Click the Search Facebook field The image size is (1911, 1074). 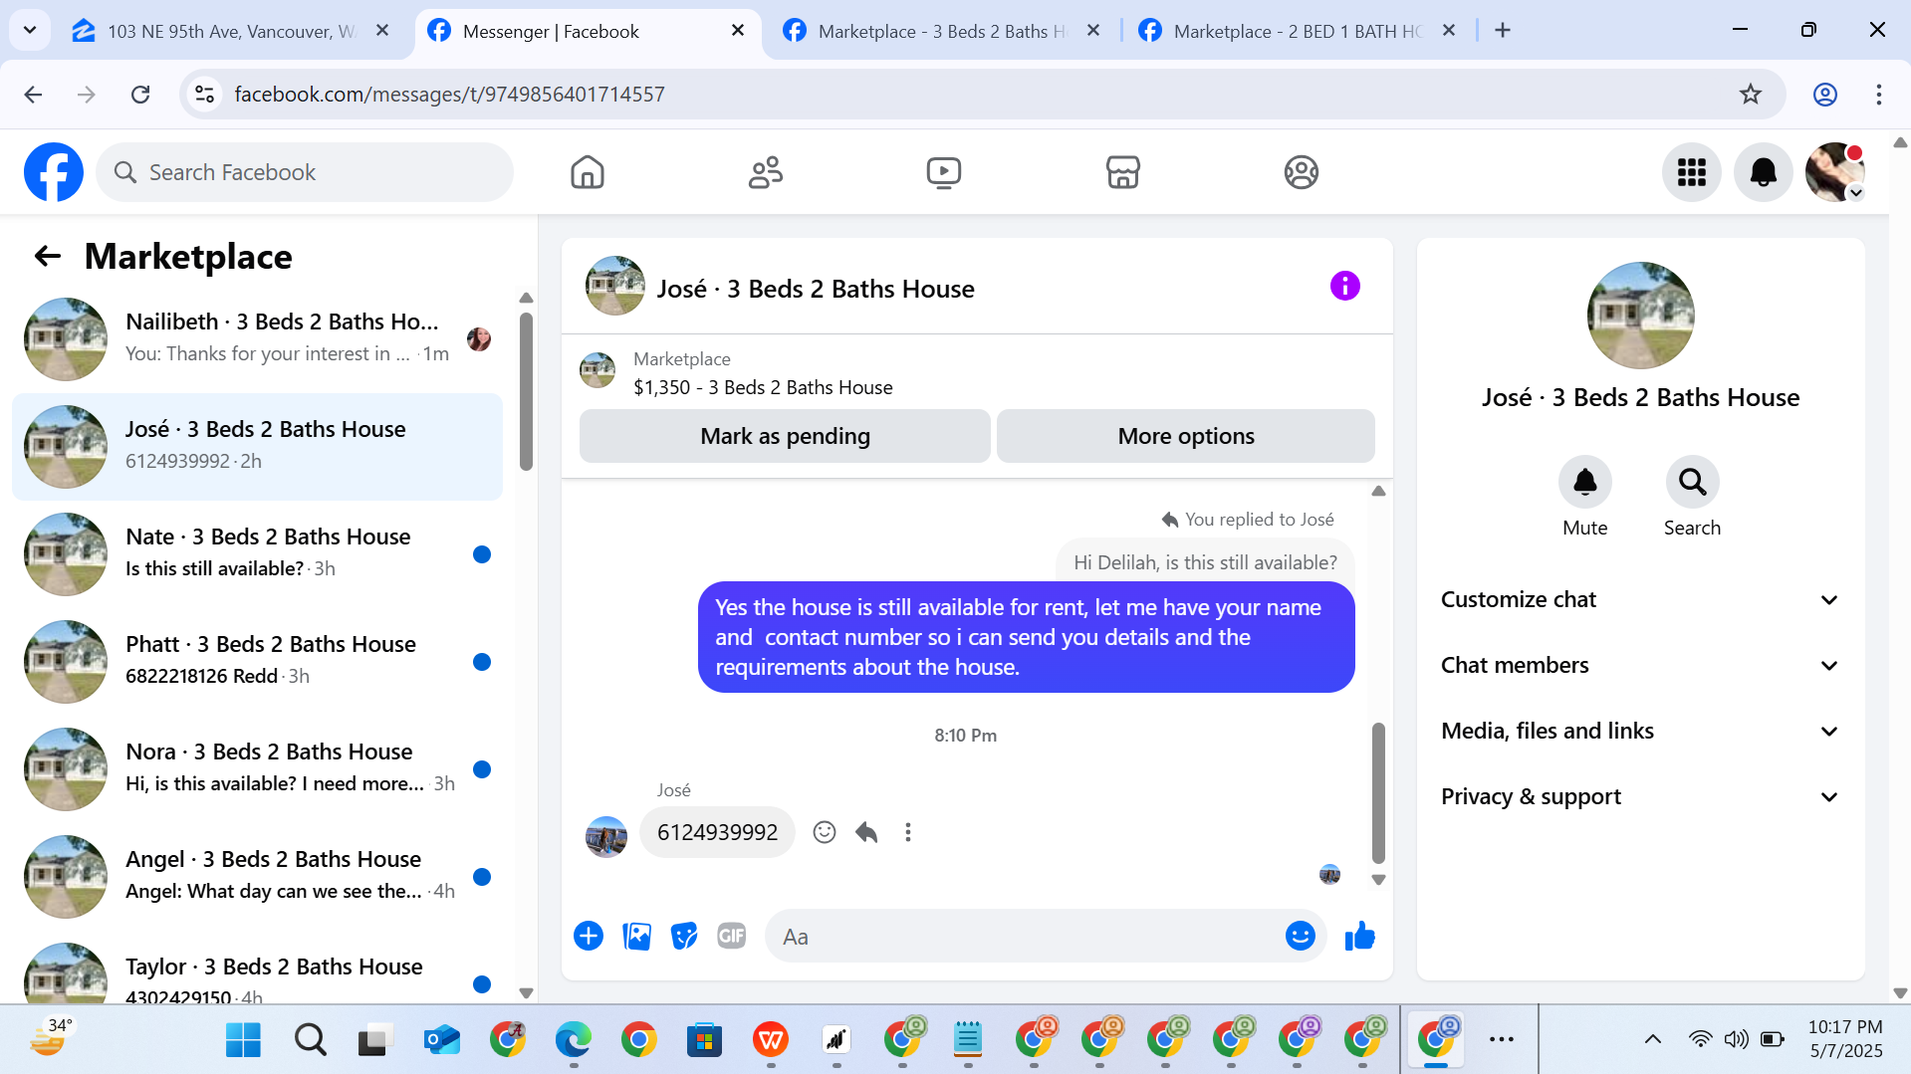pos(305,172)
